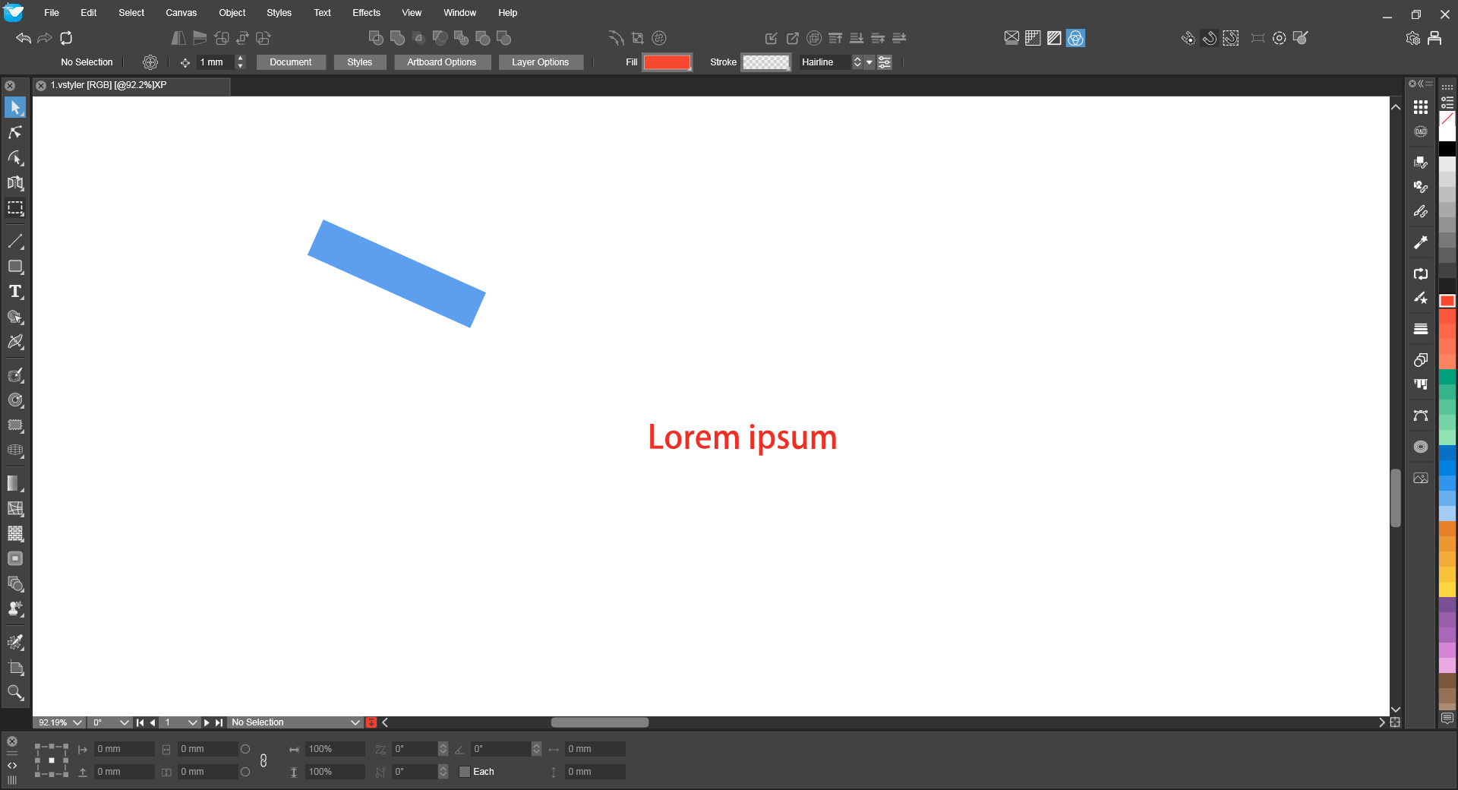The image size is (1458, 790).
Task: Toggle the Each checkbox
Action: (465, 772)
